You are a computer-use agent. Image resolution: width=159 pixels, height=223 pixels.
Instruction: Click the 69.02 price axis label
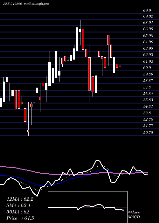point(148,16)
